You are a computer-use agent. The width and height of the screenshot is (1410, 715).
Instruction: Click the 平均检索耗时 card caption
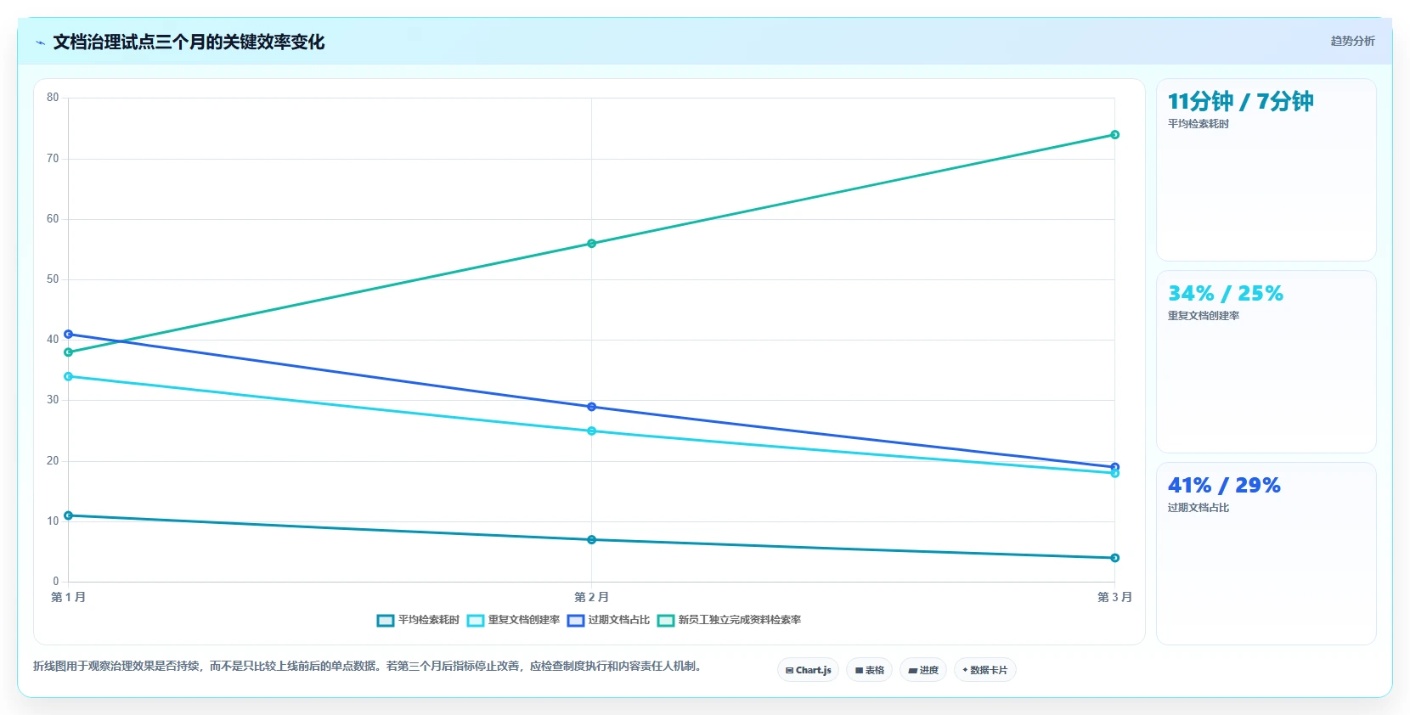[x=1198, y=124]
